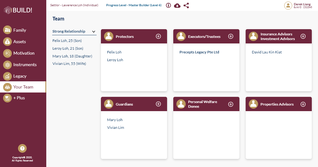The height and width of the screenshot is (167, 318).
Task: Click Precepts Legacy Pte Ltd trustee entry
Action: (x=199, y=52)
